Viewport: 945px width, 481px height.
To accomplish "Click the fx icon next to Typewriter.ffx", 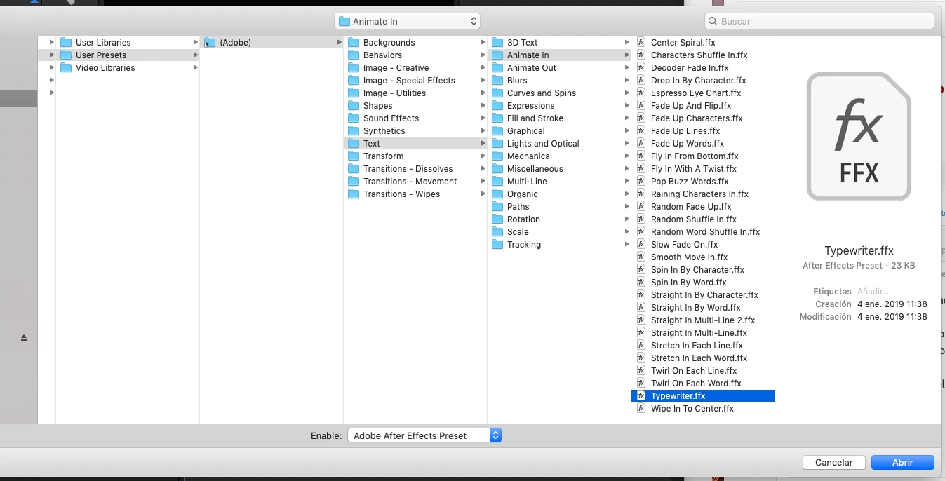I will (x=641, y=395).
